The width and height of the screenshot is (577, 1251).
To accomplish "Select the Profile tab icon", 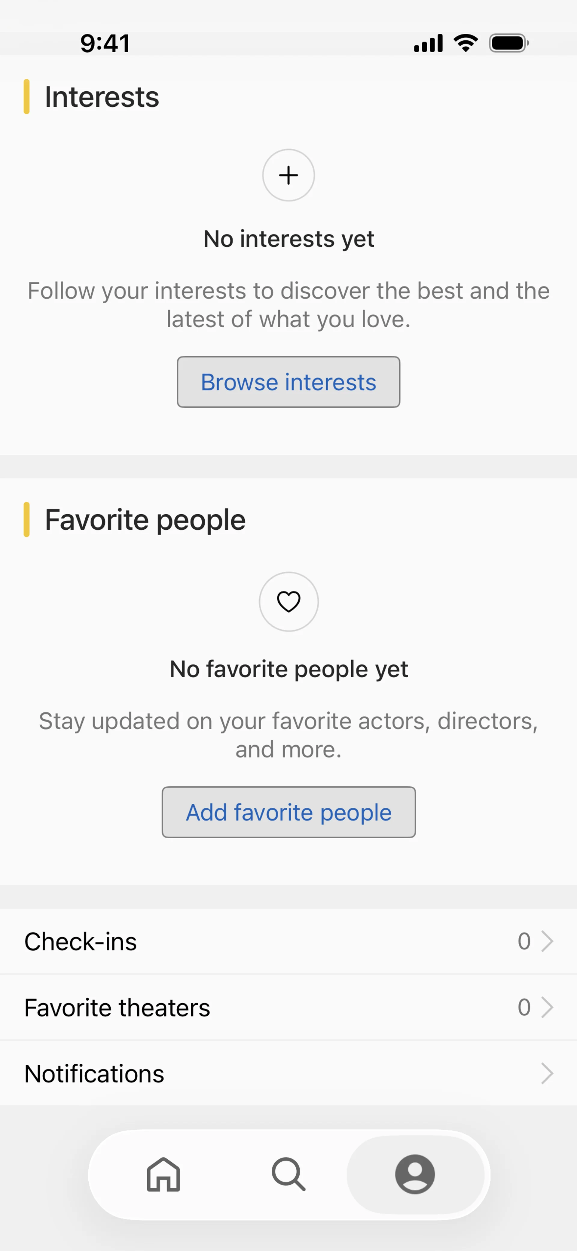I will coord(415,1174).
